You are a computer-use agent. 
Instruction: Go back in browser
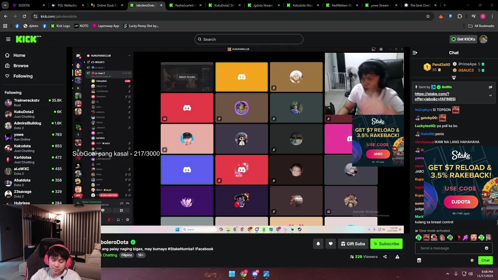pyautogui.click(x=5, y=16)
